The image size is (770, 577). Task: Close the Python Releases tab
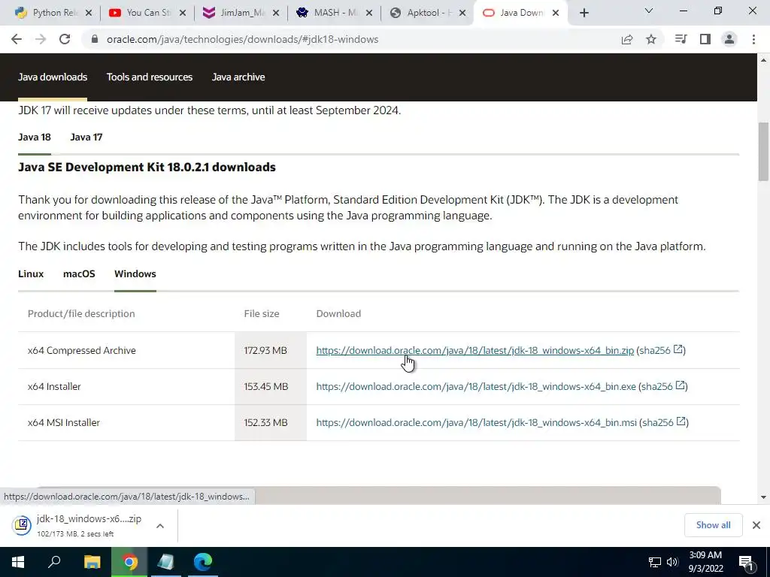pyautogui.click(x=89, y=13)
